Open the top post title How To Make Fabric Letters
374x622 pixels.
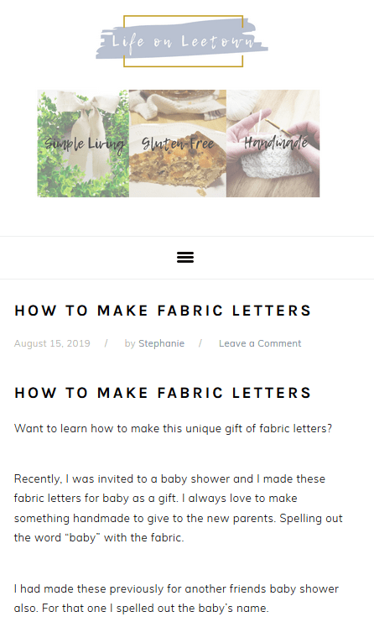point(163,311)
